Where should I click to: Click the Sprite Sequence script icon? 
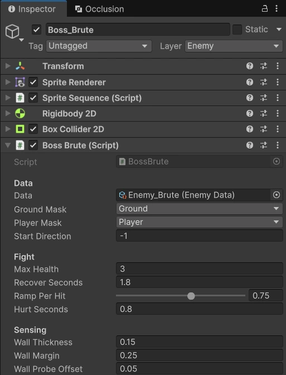(20, 98)
